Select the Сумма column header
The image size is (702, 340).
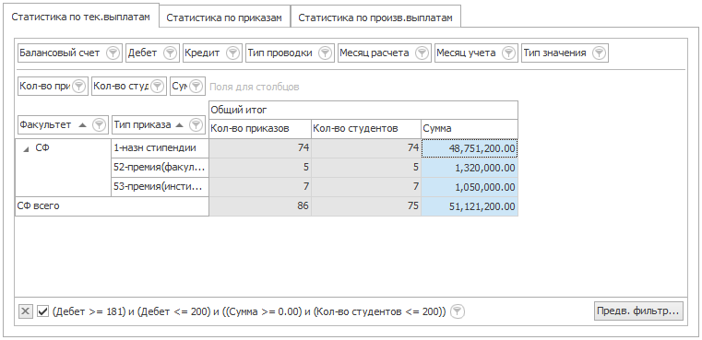click(470, 129)
